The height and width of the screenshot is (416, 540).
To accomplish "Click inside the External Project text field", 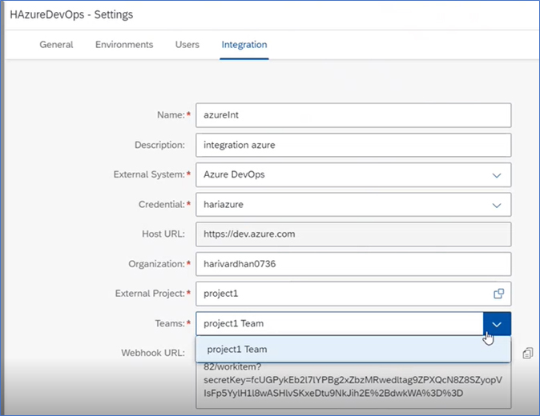I will (x=336, y=294).
